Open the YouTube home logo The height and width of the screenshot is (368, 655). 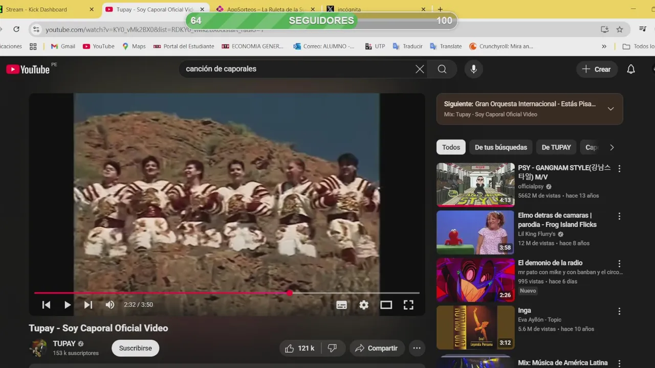28,70
